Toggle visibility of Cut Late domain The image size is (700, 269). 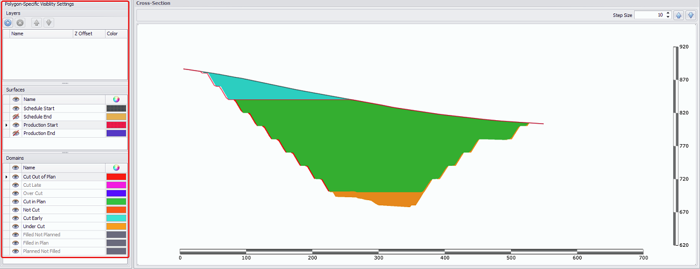coord(16,185)
